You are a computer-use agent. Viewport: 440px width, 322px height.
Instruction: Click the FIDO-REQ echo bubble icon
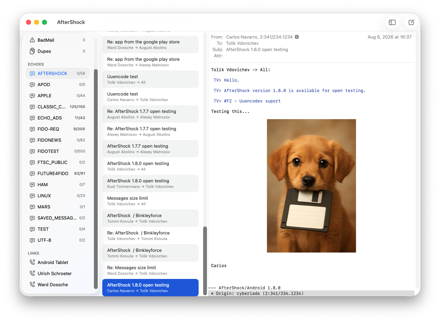[32, 129]
